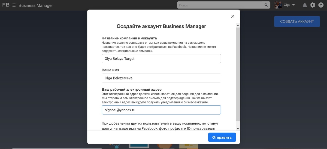The height and width of the screenshot is (149, 327).
Task: Click the Отправить button
Action: 222,137
